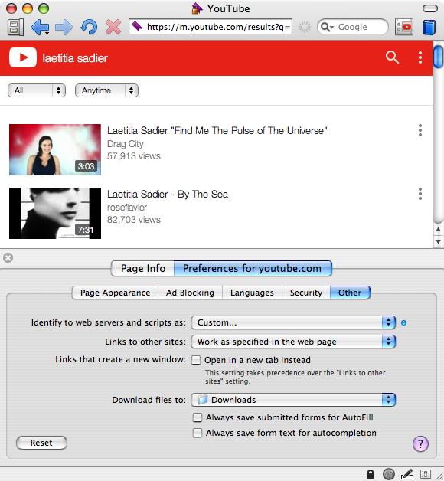Click the user agent info dot beside Custom
Screen dimensions: 444x481
pyautogui.click(x=404, y=322)
